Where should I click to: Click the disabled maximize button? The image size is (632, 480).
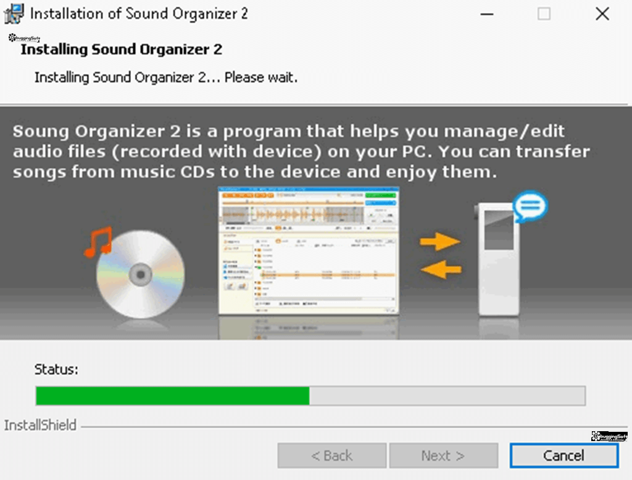coord(544,14)
